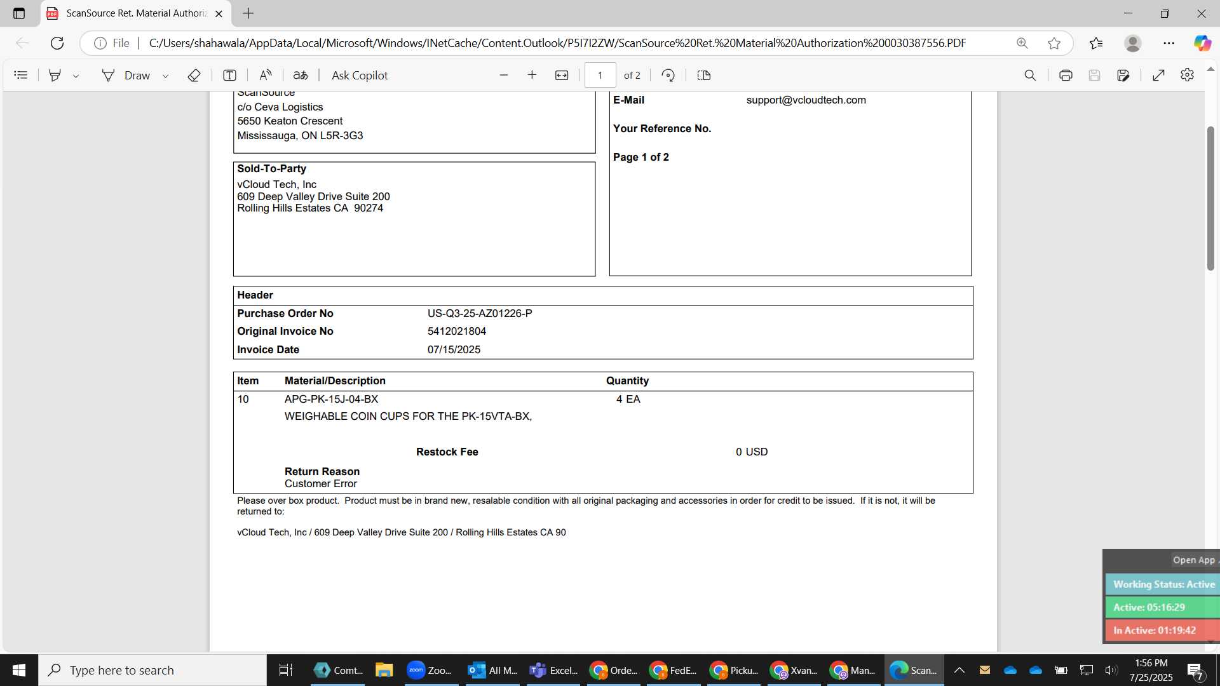Viewport: 1220px width, 686px height.
Task: Open Settings and more menu
Action: pyautogui.click(x=1169, y=43)
